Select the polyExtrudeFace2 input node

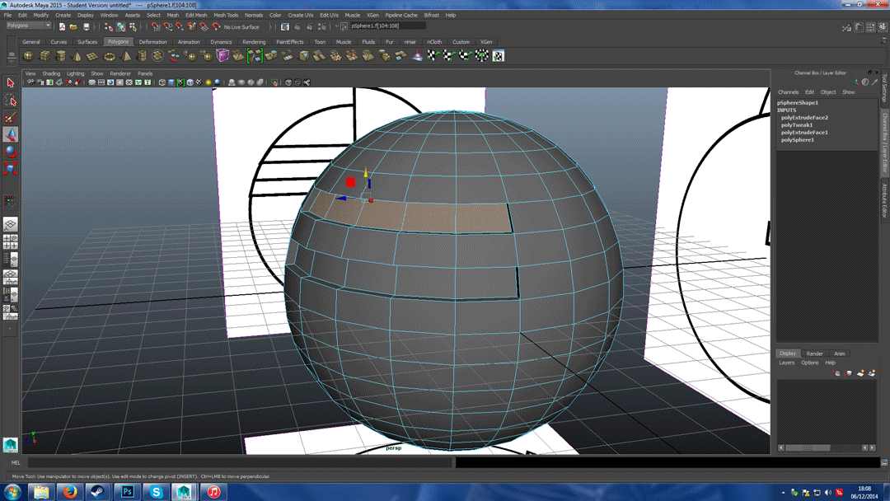tap(804, 118)
